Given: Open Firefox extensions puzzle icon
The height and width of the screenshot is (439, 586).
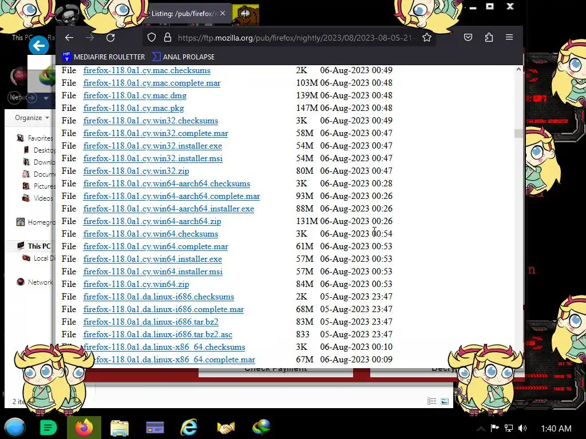Looking at the screenshot, I should point(489,37).
